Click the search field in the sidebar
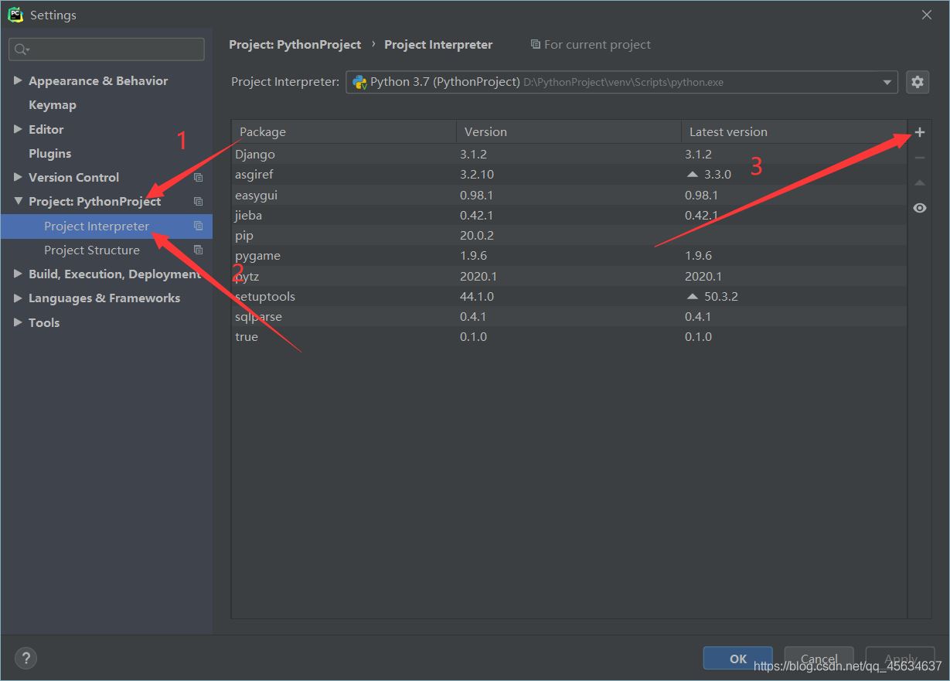The height and width of the screenshot is (681, 950). tap(106, 49)
